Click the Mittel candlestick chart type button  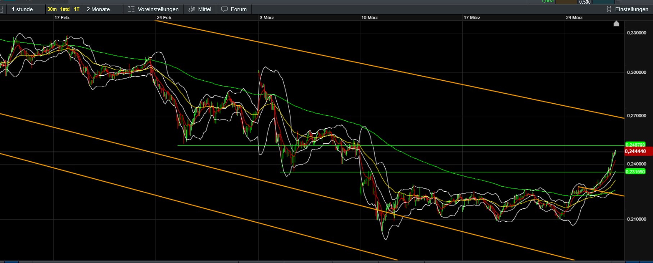pos(200,9)
